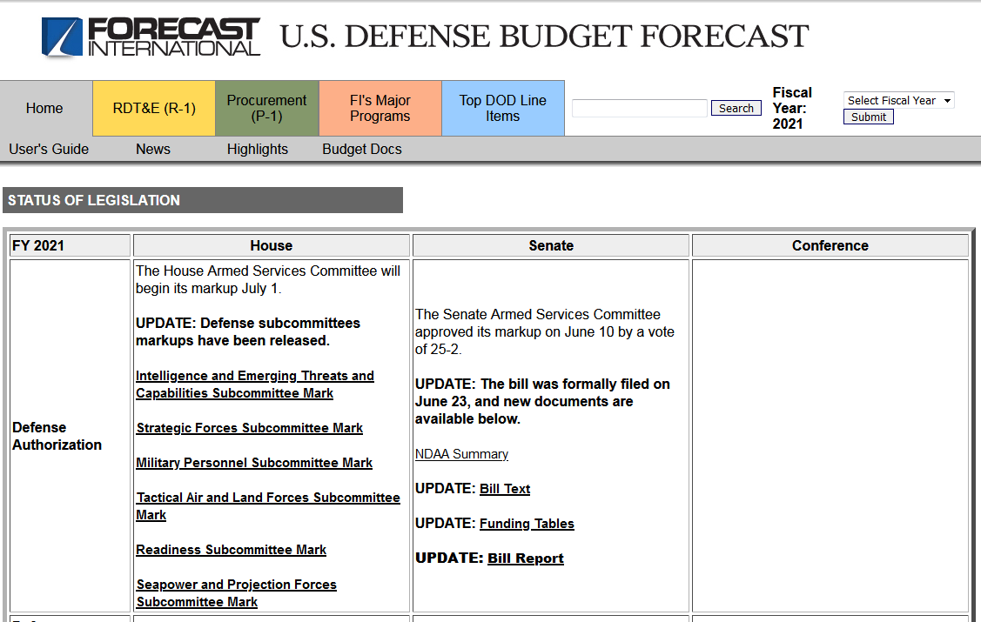The image size is (981, 622).
Task: Click the Forecast International logo
Action: (x=150, y=37)
